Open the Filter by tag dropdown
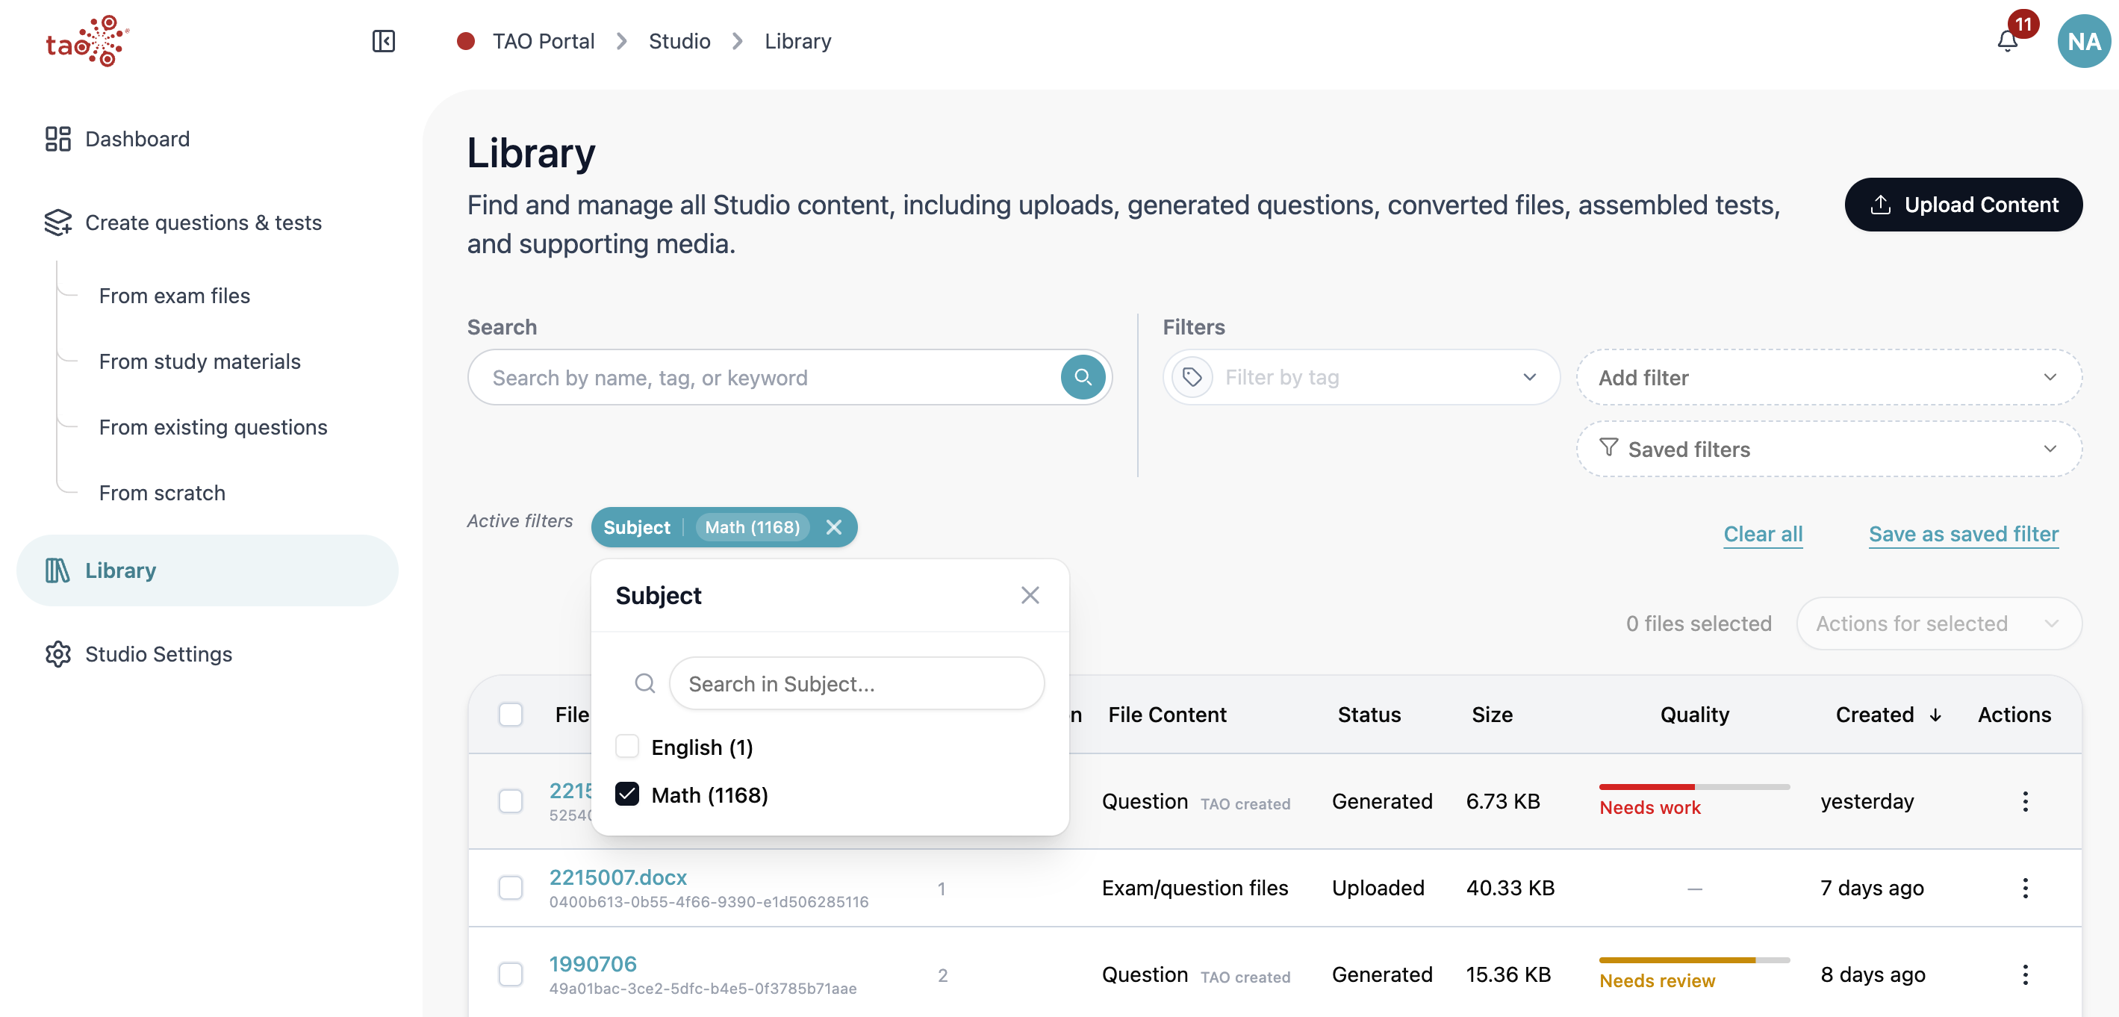The width and height of the screenshot is (2119, 1017). pos(1360,378)
